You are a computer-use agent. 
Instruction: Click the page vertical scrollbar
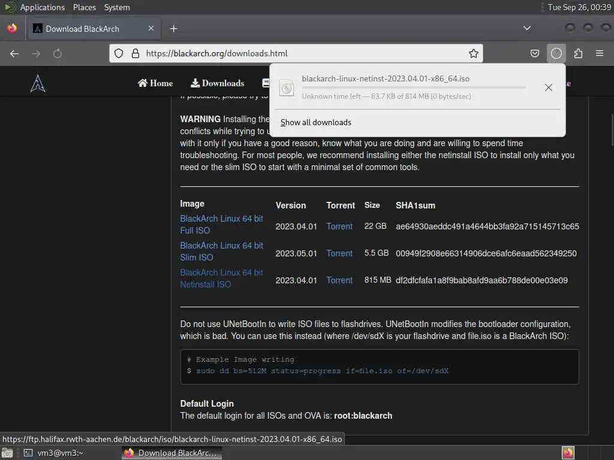pos(612,130)
